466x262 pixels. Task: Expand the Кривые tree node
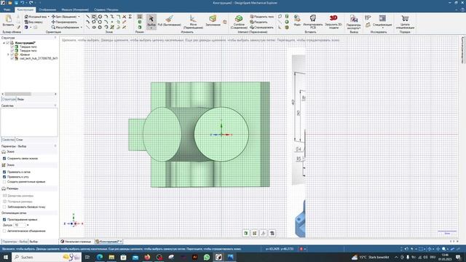(8, 55)
